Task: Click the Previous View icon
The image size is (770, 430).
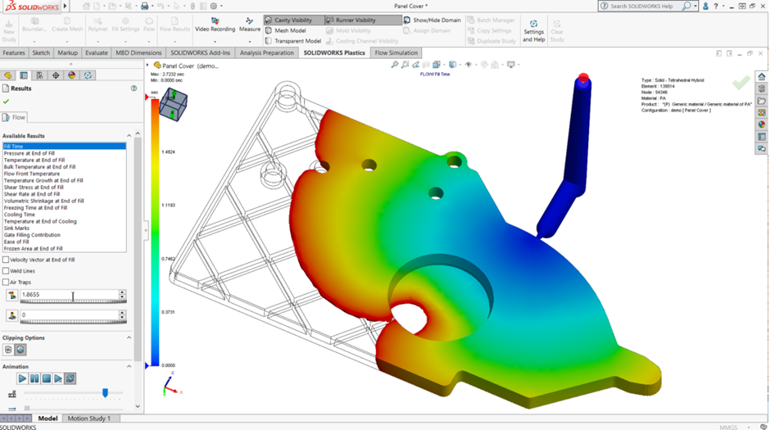Action: [416, 65]
